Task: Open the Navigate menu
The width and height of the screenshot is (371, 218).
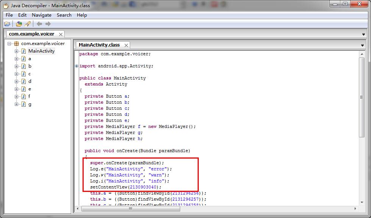Action: (x=42, y=15)
